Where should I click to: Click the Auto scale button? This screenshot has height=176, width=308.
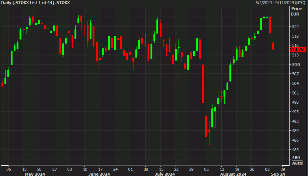click(x=297, y=163)
